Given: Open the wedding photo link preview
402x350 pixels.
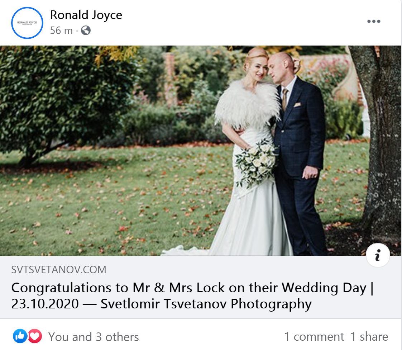Looking at the screenshot, I should click(x=201, y=151).
